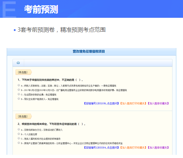
Task: Click the 3套考前预测卷 bullet text
Action: click(x=61, y=30)
